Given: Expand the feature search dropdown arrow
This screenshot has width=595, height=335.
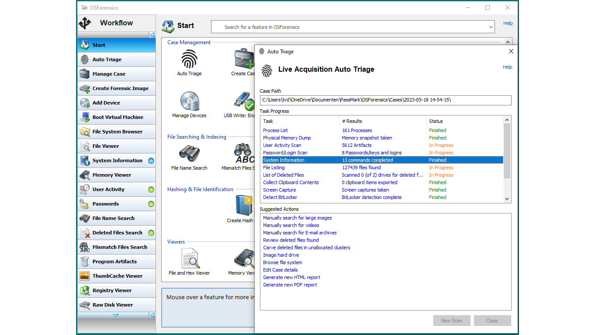Looking at the screenshot, I should (491, 27).
